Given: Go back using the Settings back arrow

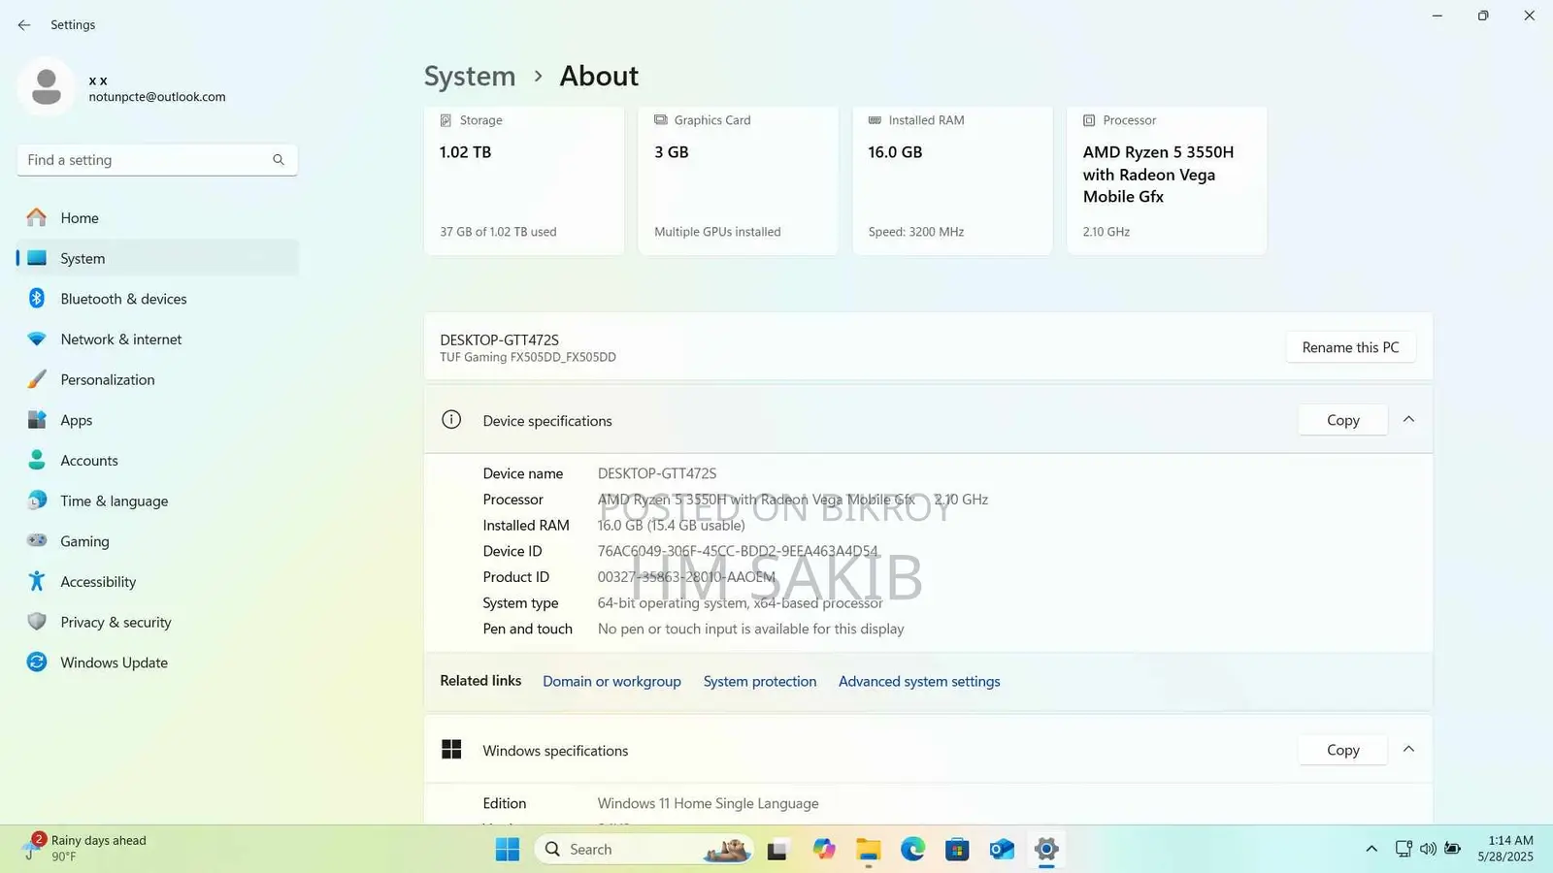Looking at the screenshot, I should 24,25.
